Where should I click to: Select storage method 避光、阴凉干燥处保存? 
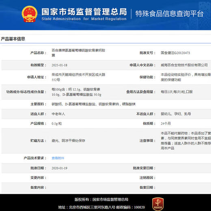(x=68, y=141)
